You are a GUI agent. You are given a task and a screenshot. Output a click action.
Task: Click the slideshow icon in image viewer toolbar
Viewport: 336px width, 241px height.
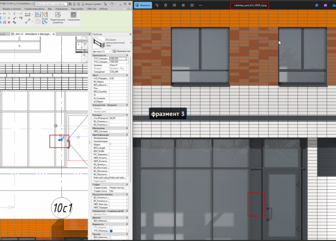(192, 5)
